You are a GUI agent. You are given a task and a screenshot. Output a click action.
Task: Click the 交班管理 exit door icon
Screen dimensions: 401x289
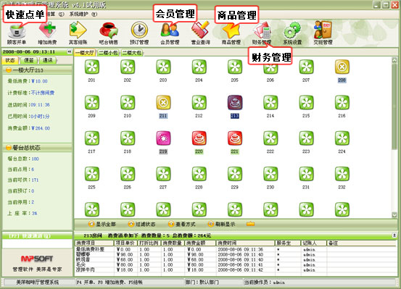pos(323,33)
